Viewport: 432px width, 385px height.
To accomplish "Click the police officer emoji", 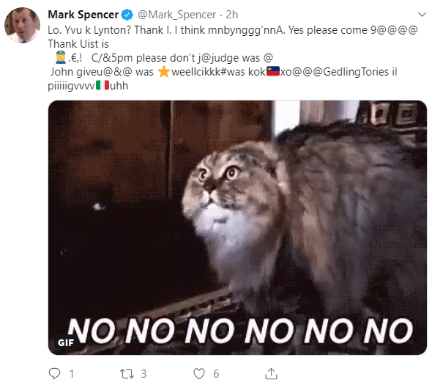I will point(61,57).
